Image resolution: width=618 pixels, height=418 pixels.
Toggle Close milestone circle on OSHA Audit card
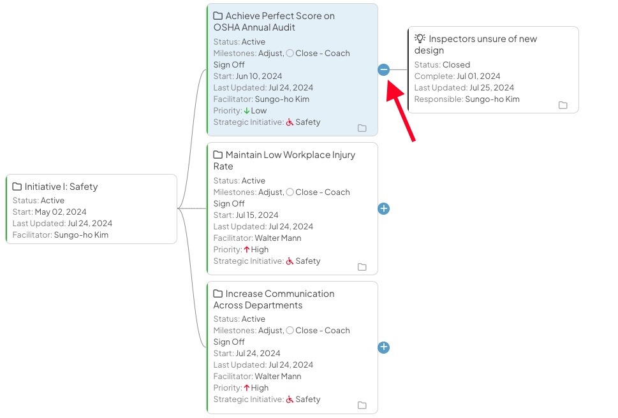pos(290,53)
